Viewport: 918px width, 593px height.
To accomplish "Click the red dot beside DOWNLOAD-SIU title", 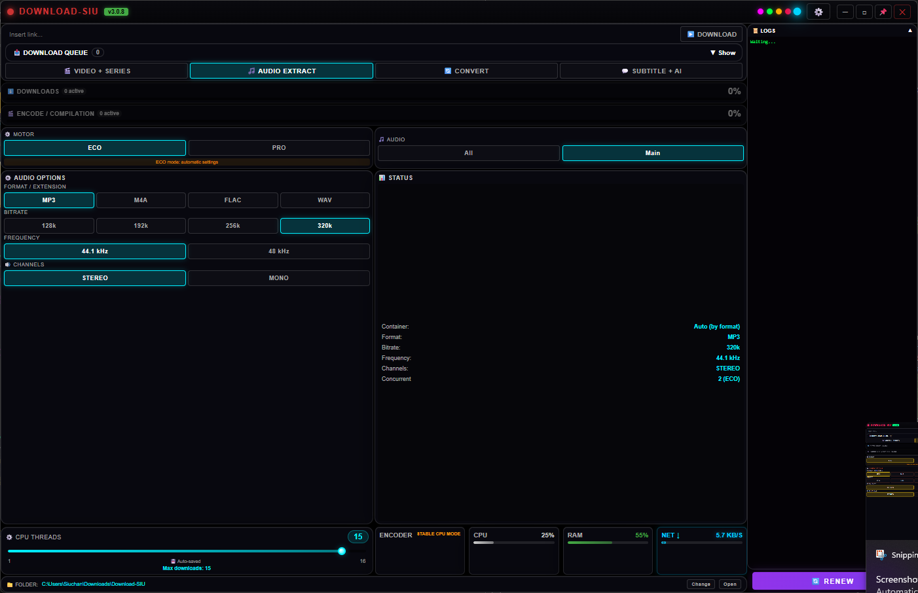I will coord(10,12).
